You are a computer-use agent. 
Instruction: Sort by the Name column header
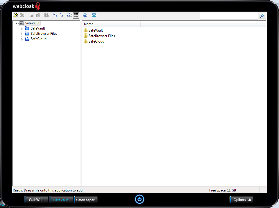[111, 24]
